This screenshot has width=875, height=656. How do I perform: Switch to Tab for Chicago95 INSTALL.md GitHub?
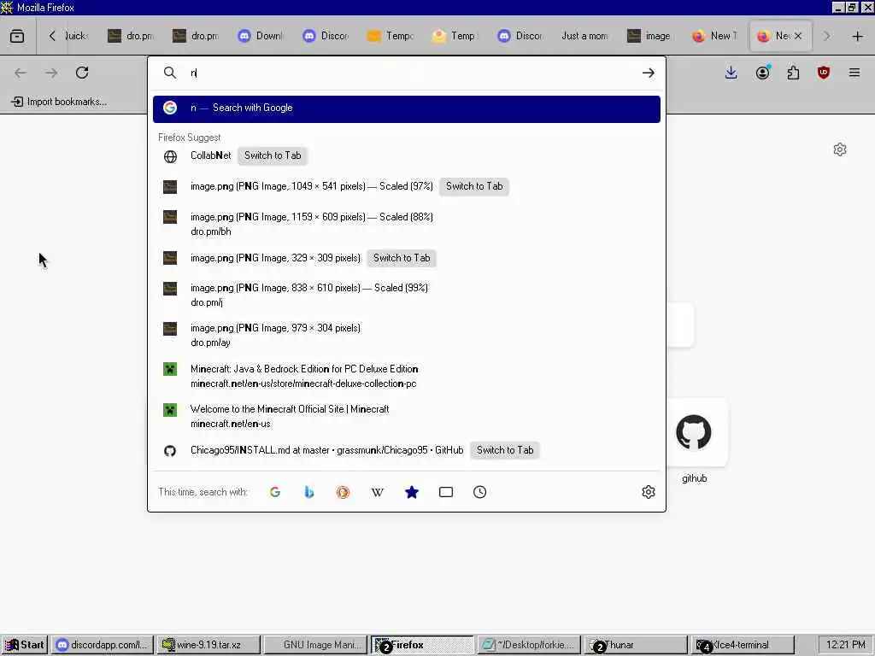click(504, 450)
